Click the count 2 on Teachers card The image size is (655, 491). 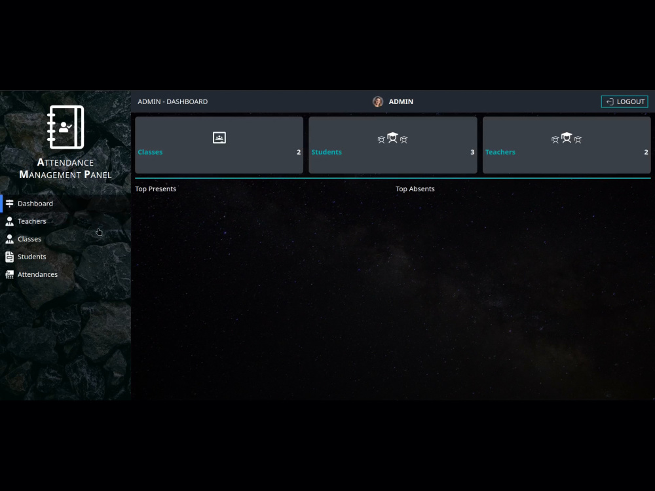coord(646,152)
